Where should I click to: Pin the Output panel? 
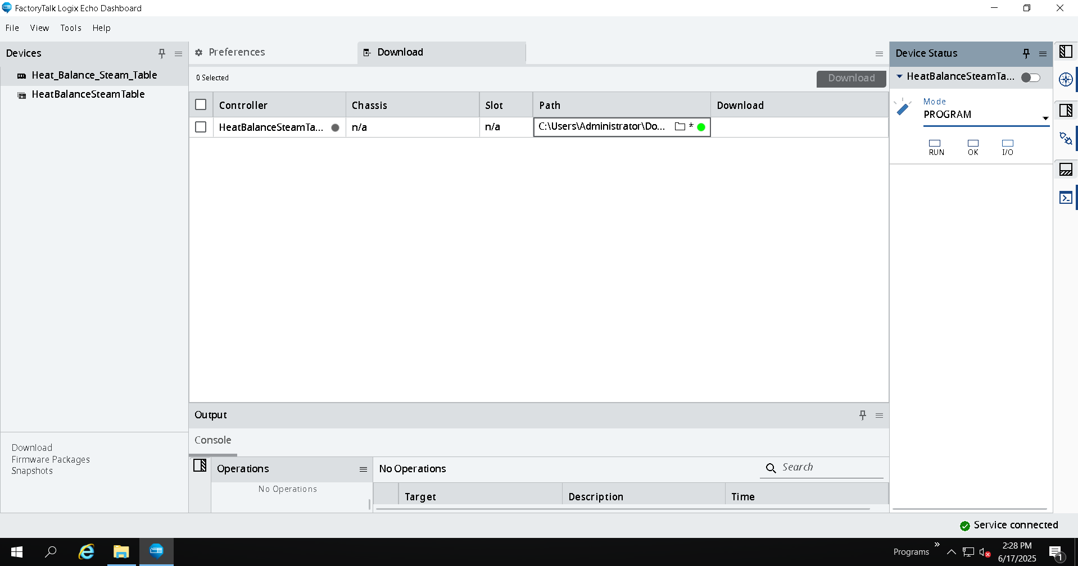(x=863, y=415)
